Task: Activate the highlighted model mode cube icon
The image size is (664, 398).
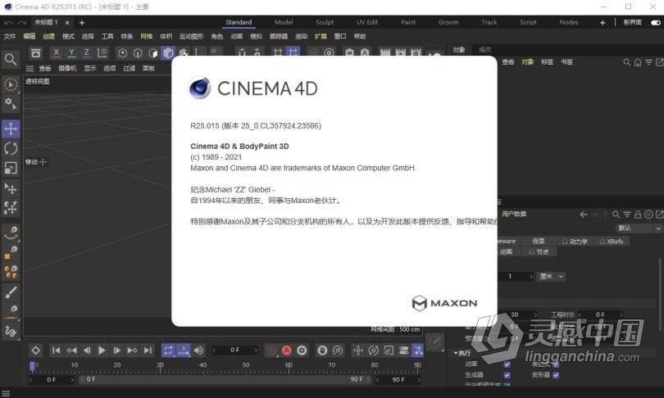Action: pyautogui.click(x=168, y=53)
